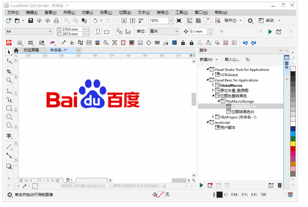
Task: Select the Connector tool
Action: click(9, 156)
